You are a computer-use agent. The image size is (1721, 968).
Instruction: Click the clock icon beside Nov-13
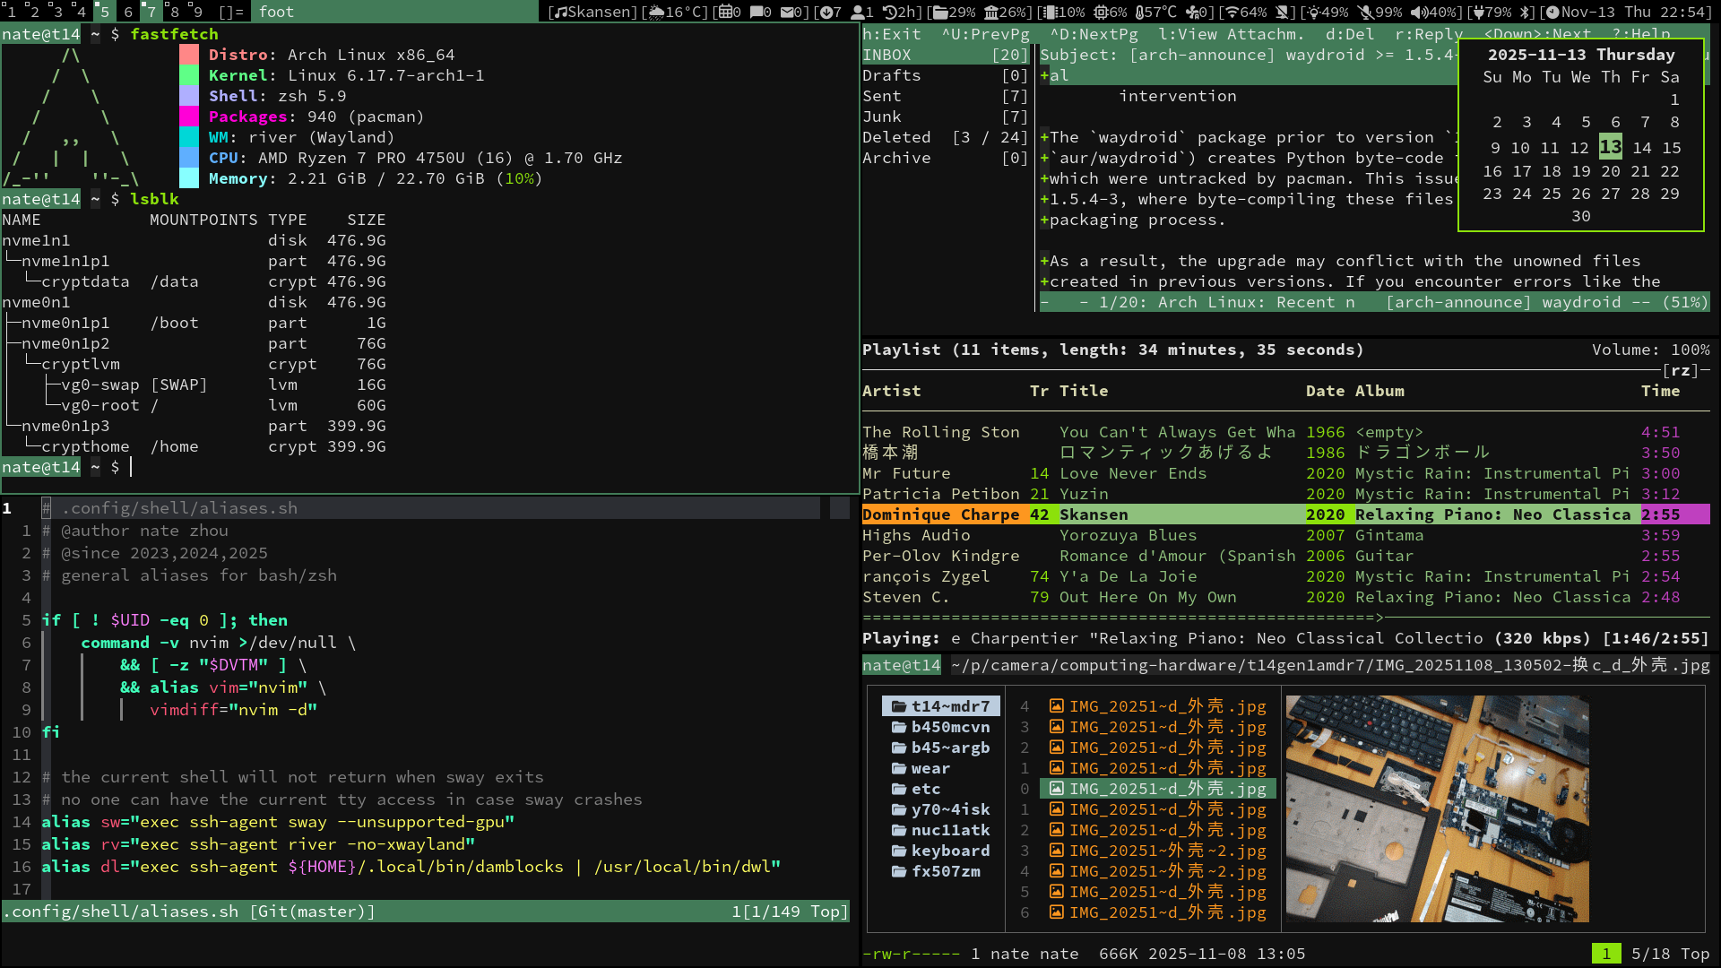[x=1552, y=12]
